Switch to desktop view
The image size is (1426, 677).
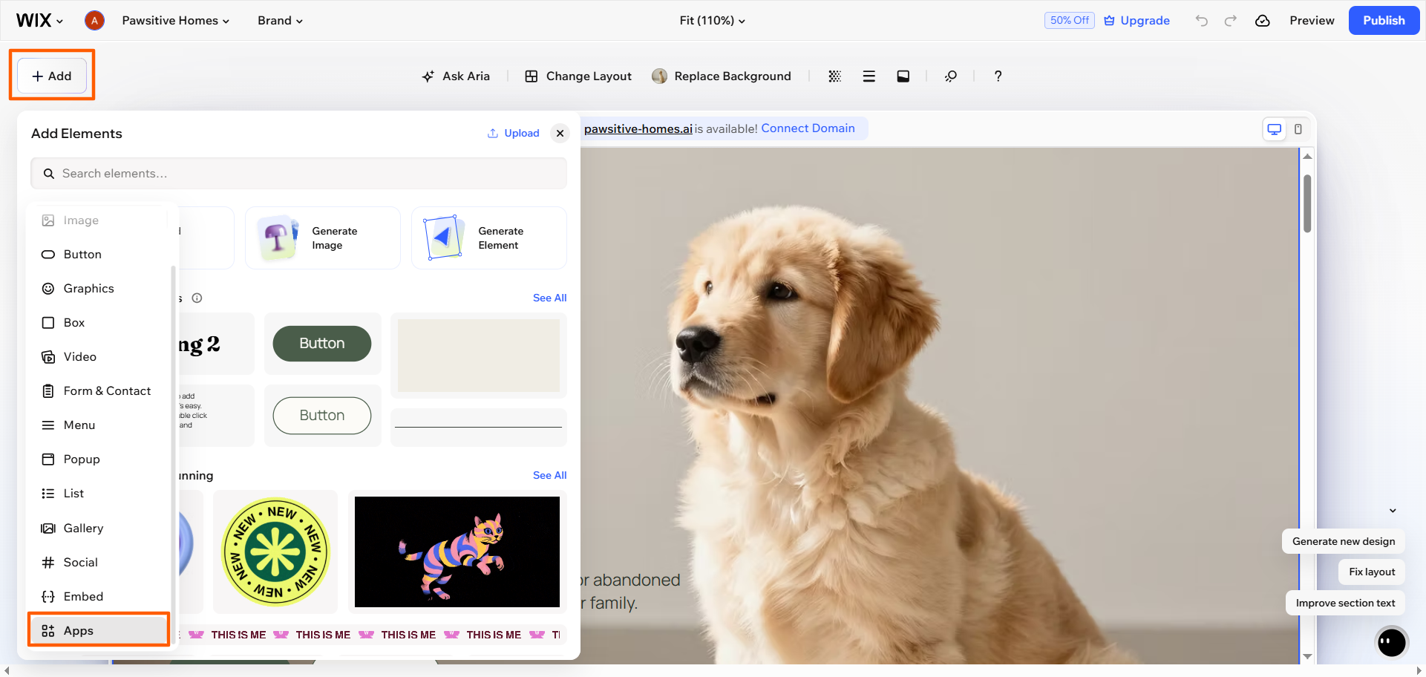pos(1275,129)
